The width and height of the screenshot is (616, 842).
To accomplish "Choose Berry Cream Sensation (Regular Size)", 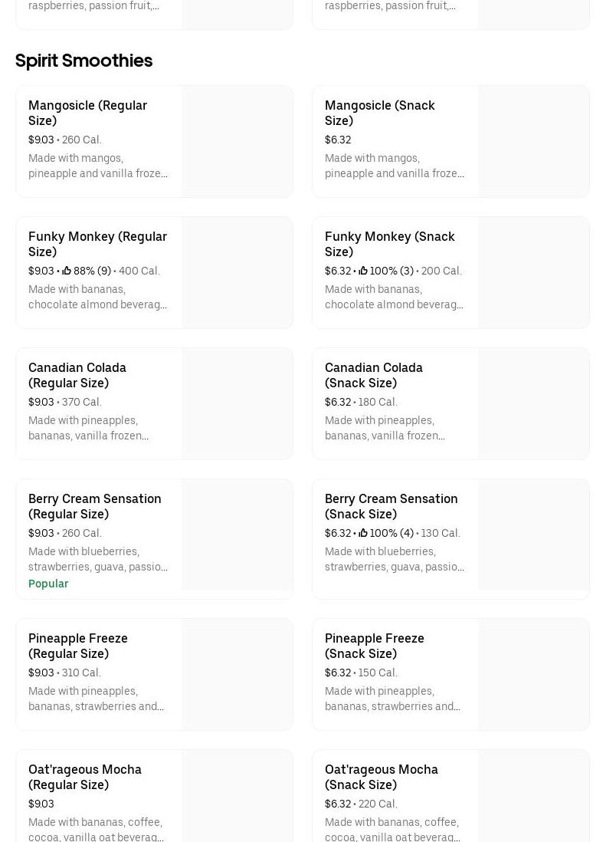I will [95, 506].
